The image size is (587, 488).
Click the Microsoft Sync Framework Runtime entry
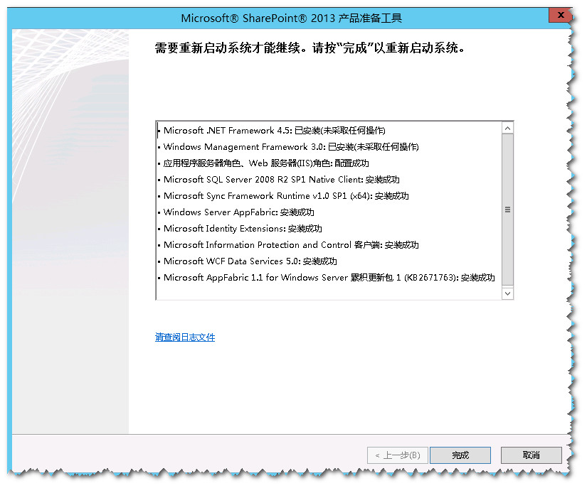click(285, 196)
